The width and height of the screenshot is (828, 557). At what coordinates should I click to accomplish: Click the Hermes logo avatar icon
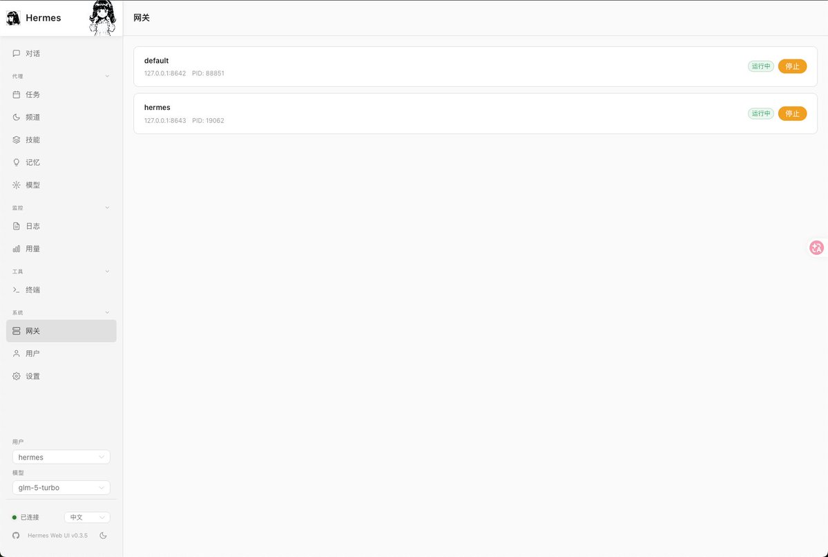tap(13, 18)
